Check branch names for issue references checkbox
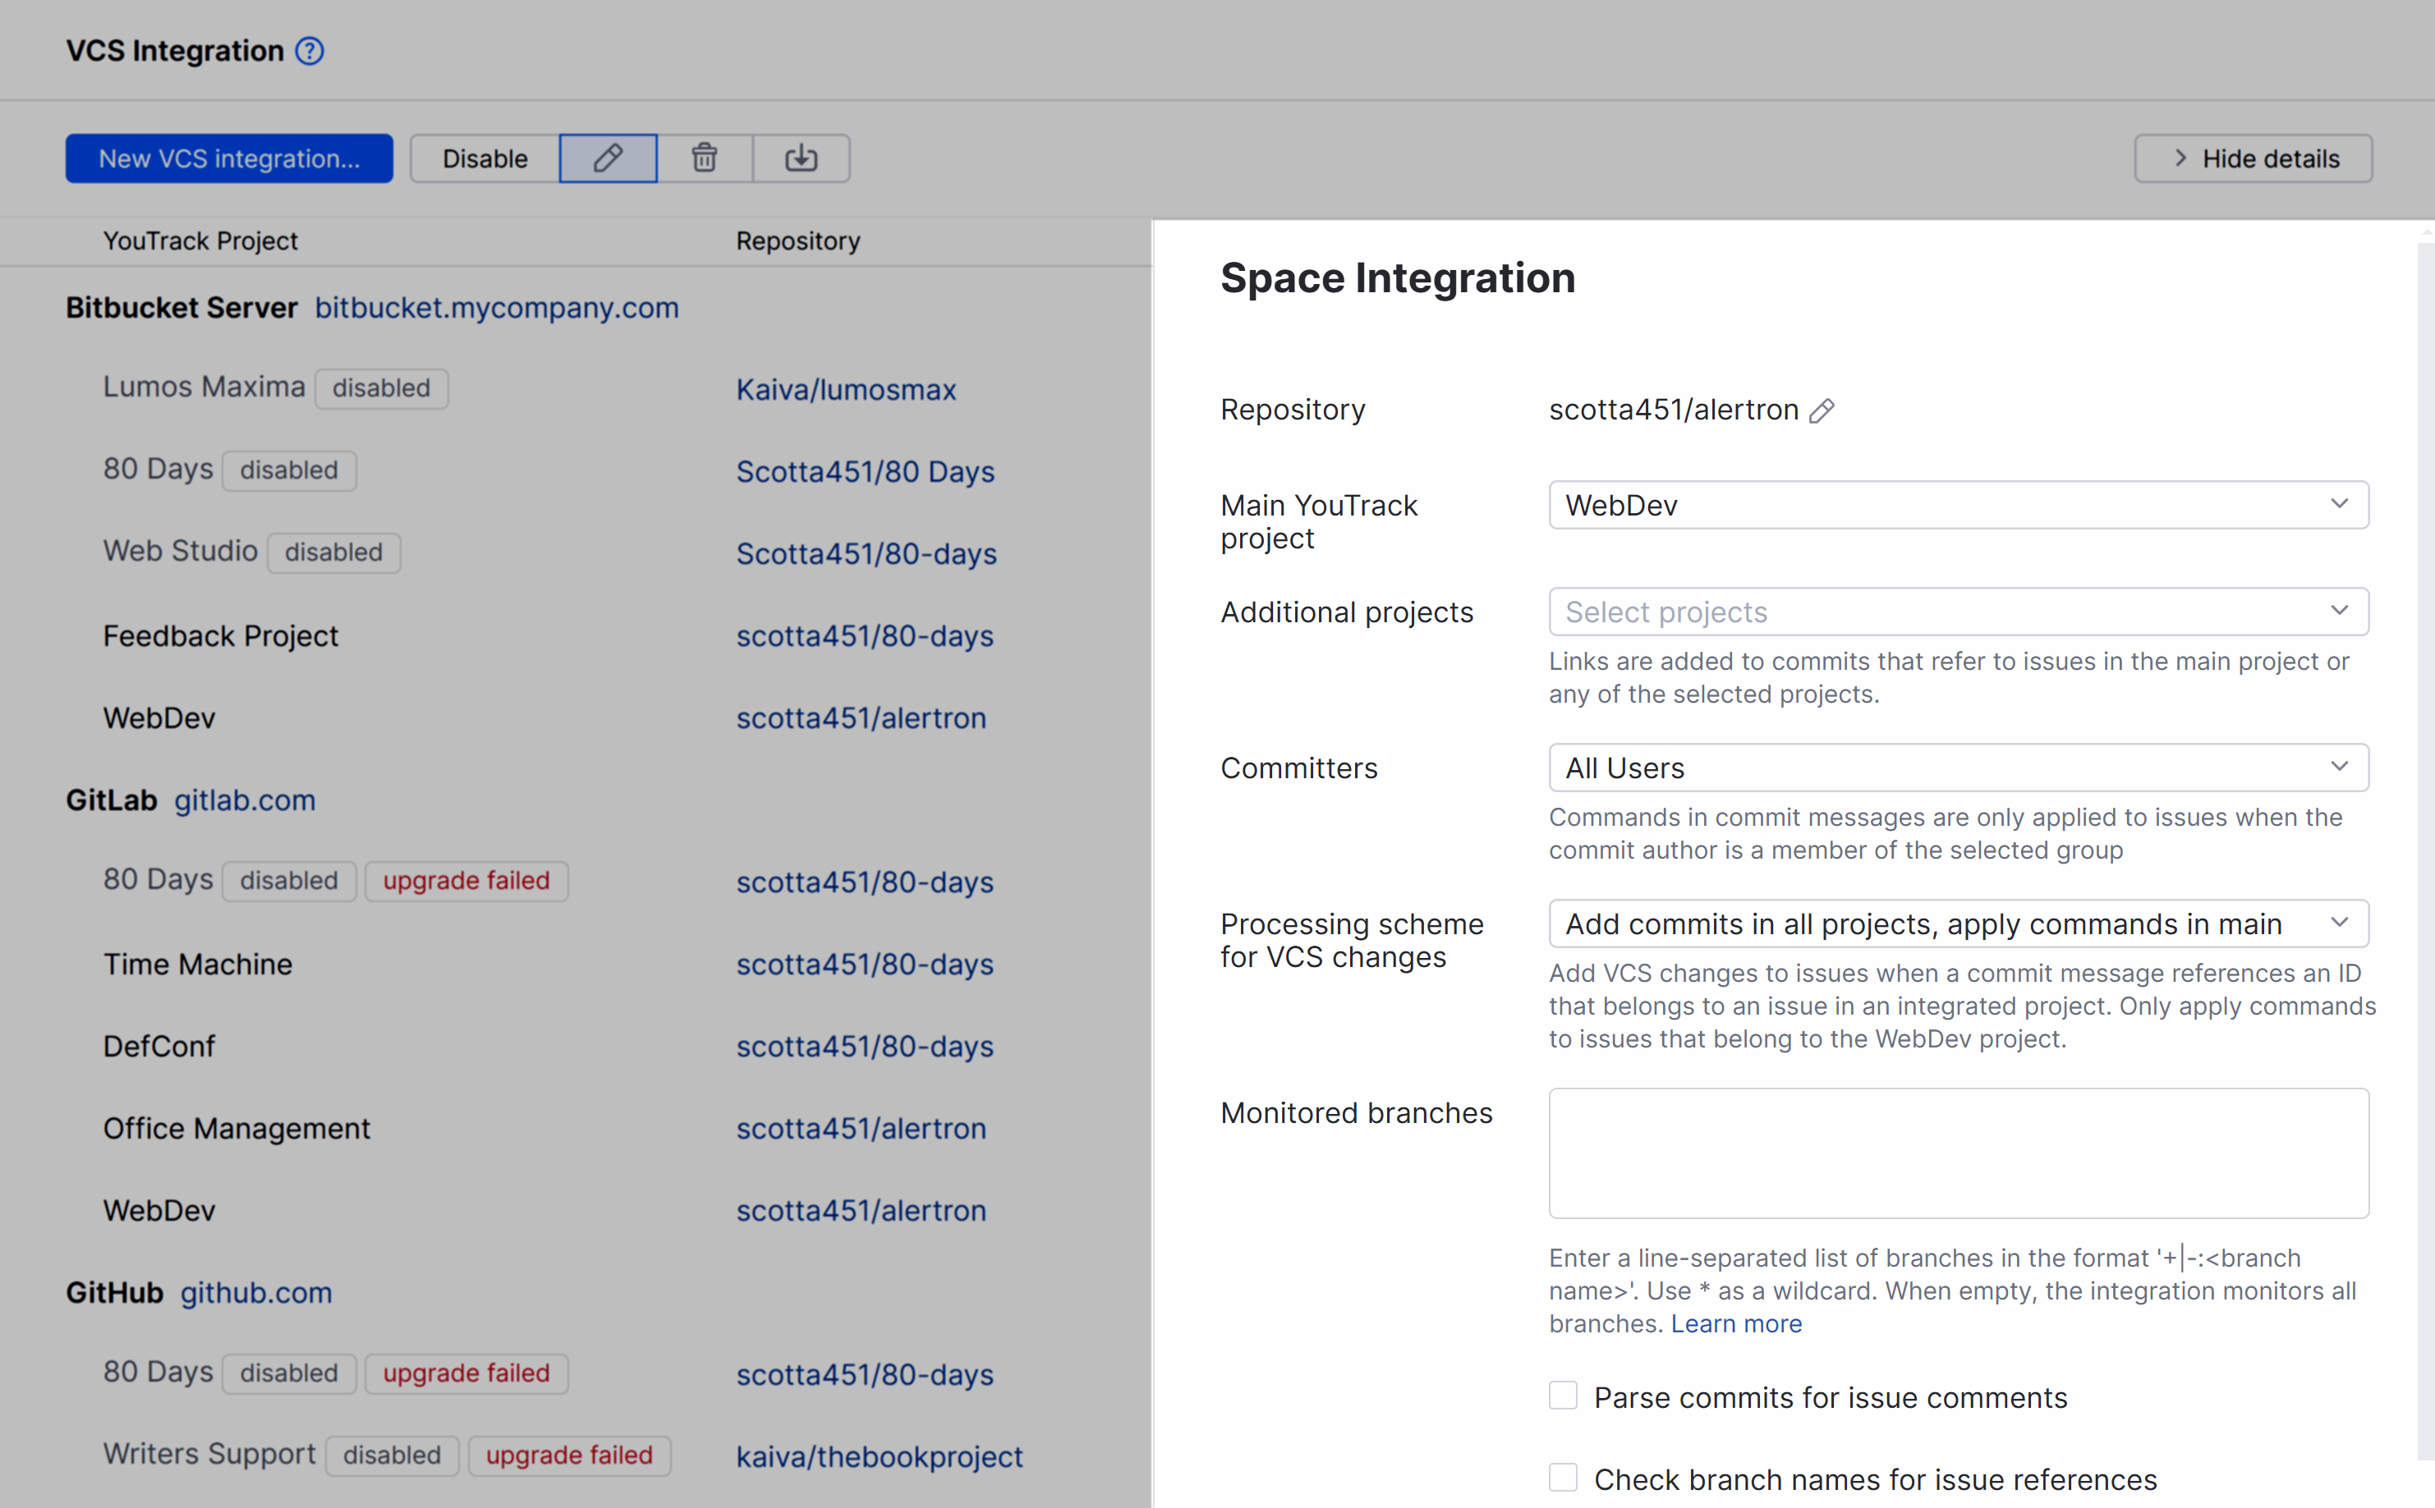The height and width of the screenshot is (1508, 2435). pos(1563,1477)
